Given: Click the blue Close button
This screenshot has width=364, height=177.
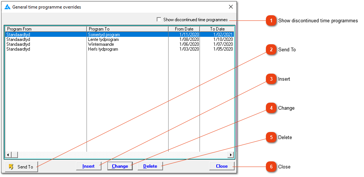Looking at the screenshot, I should 222,166.
